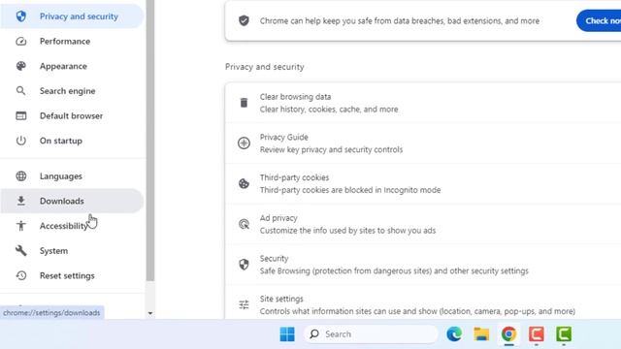Click the Check now safety button

pos(599,20)
